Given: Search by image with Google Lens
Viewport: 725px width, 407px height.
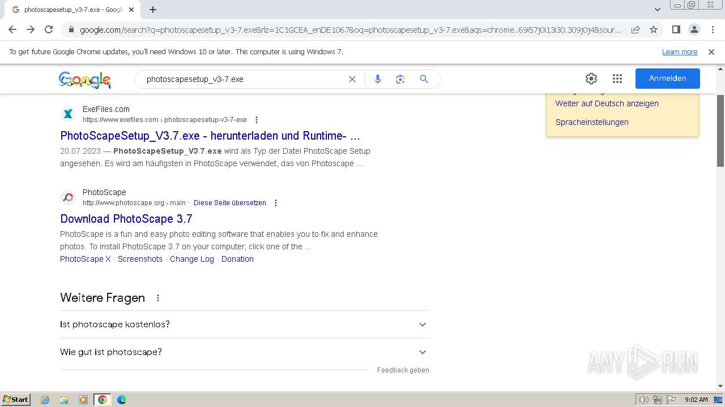Looking at the screenshot, I should tap(400, 79).
